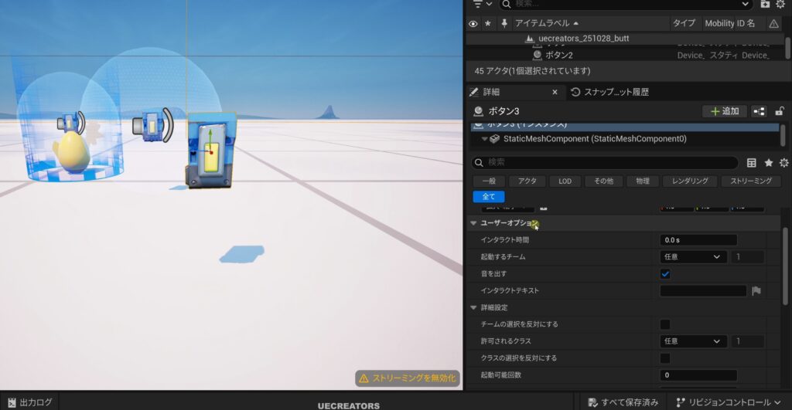Uncheck the 音を出す checkbox
Viewport: 792px width, 410px height.
click(665, 274)
